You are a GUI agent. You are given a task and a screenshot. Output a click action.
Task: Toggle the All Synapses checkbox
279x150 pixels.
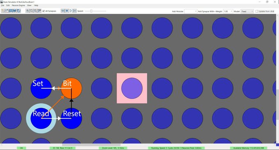point(43,11)
